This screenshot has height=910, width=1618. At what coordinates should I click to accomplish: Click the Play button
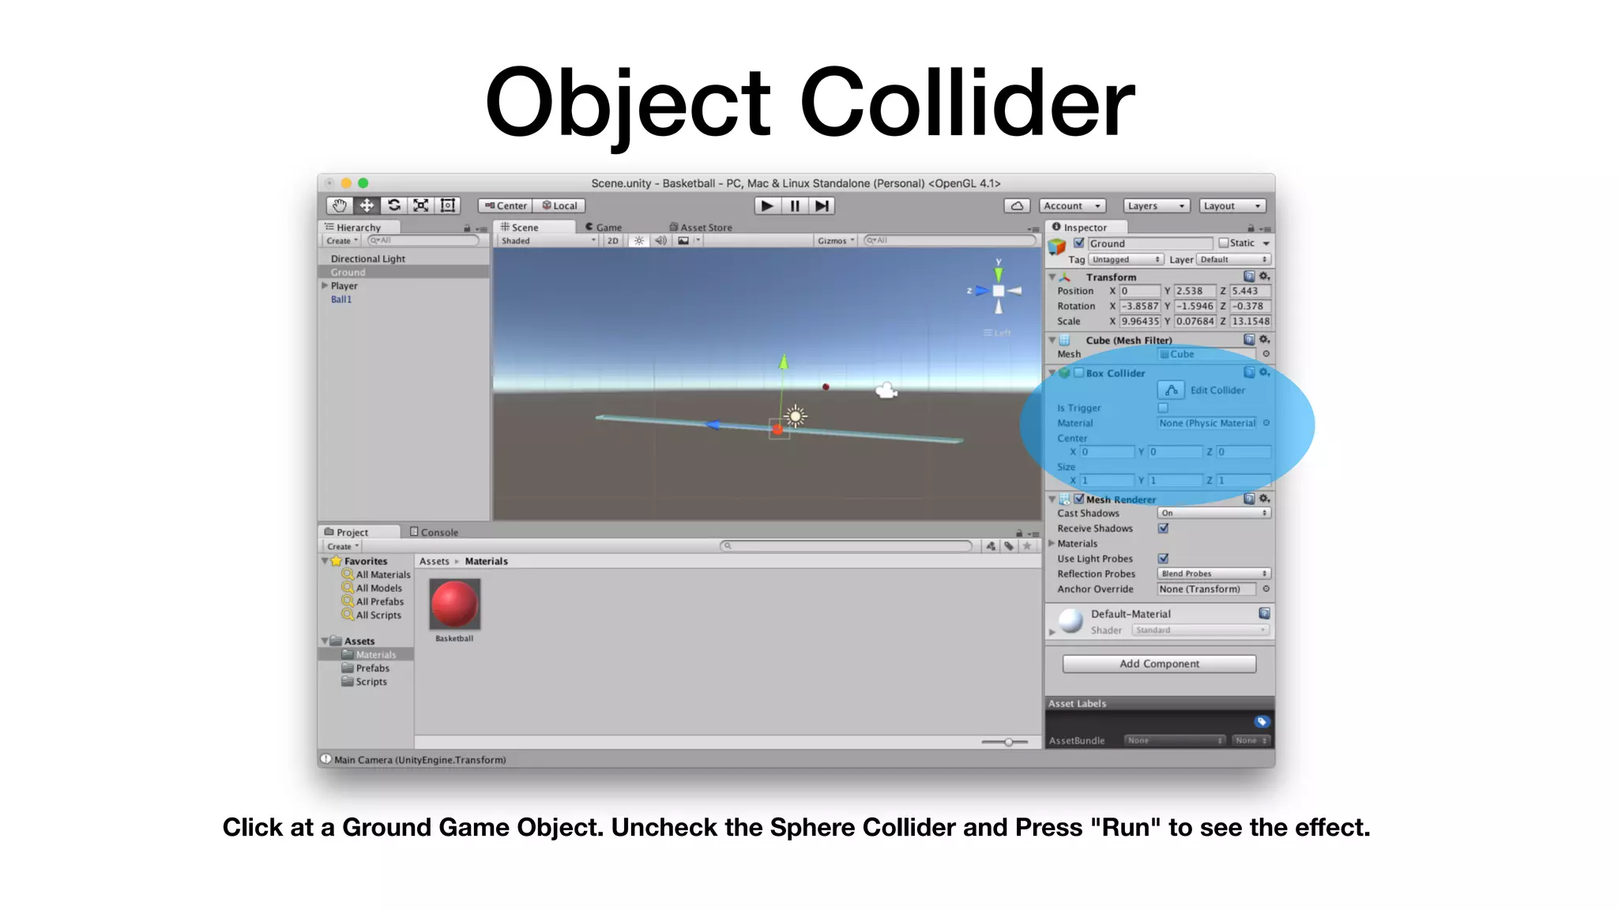point(766,205)
